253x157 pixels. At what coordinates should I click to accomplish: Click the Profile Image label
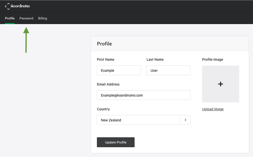213,59
